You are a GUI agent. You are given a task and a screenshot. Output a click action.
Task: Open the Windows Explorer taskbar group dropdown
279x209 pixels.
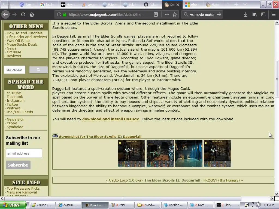pos(159,205)
